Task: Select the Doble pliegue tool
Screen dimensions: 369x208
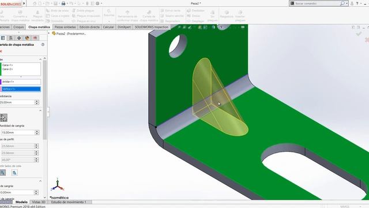Action: click(x=83, y=10)
